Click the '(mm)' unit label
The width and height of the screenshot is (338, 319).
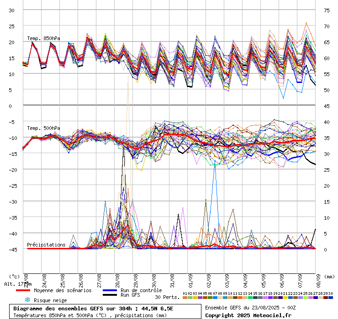[329, 277]
